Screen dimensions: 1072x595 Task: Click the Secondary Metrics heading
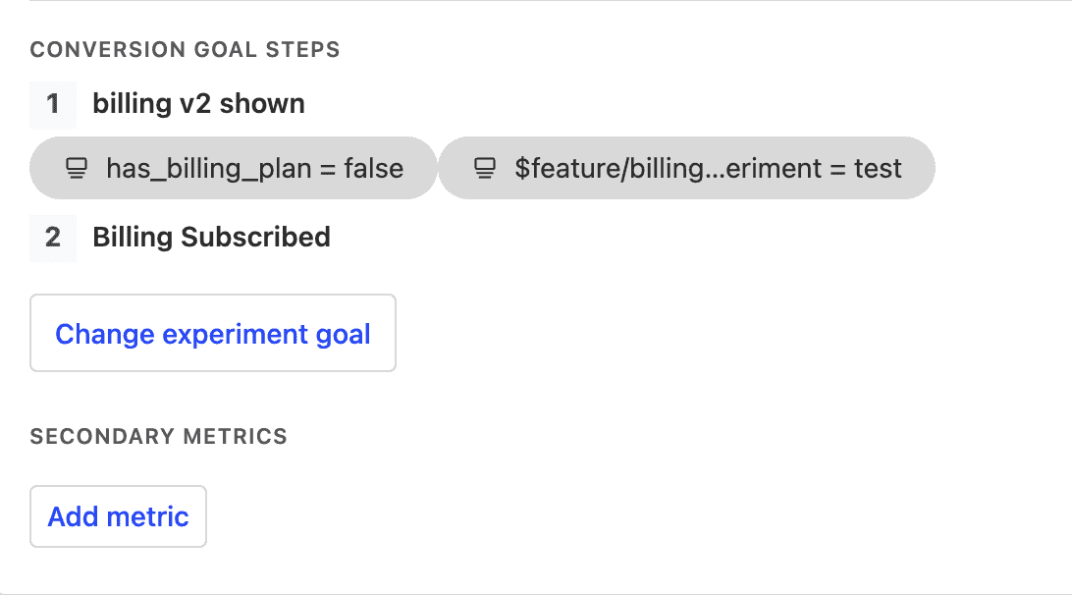pos(158,437)
